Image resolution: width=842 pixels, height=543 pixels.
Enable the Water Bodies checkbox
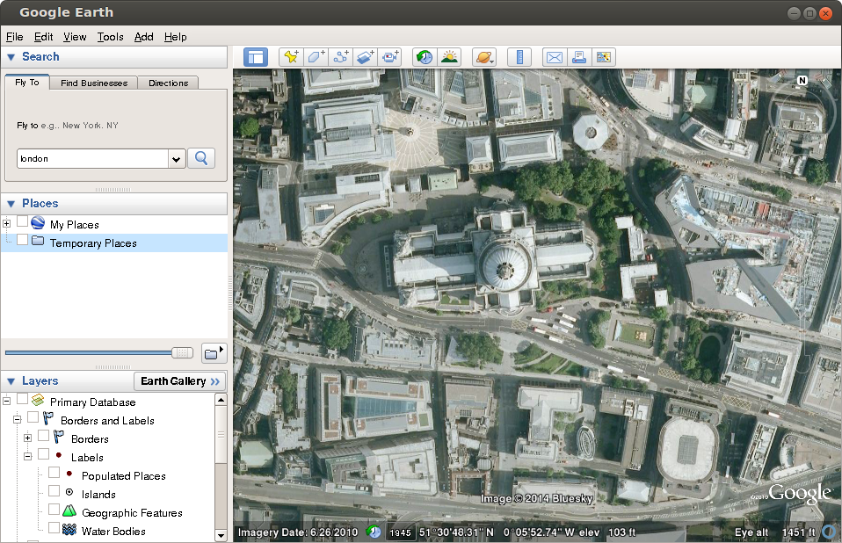tap(54, 528)
